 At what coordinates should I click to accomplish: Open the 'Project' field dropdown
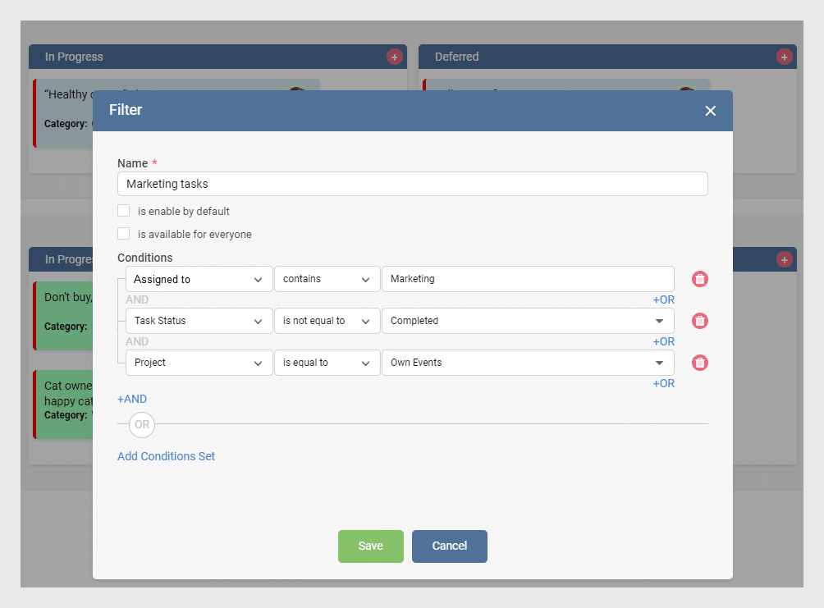(199, 363)
